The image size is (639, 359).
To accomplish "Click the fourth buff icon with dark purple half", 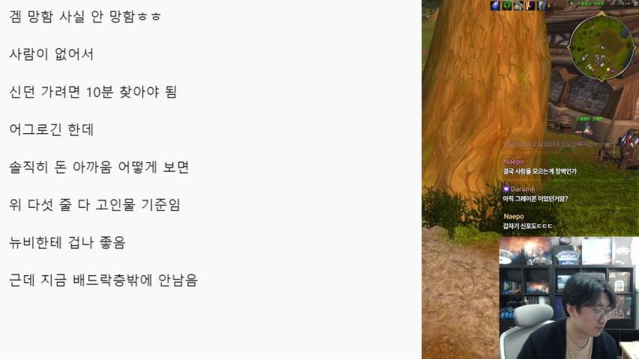I will [x=530, y=6].
